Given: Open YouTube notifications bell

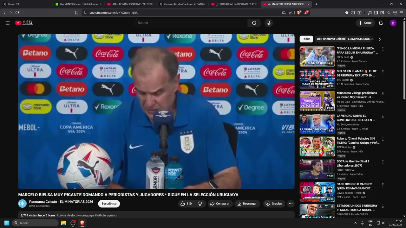Looking at the screenshot, I should tap(381, 23).
